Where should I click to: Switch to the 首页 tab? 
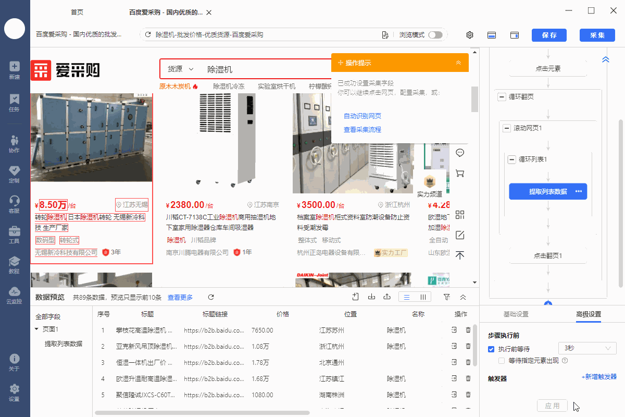pyautogui.click(x=77, y=12)
